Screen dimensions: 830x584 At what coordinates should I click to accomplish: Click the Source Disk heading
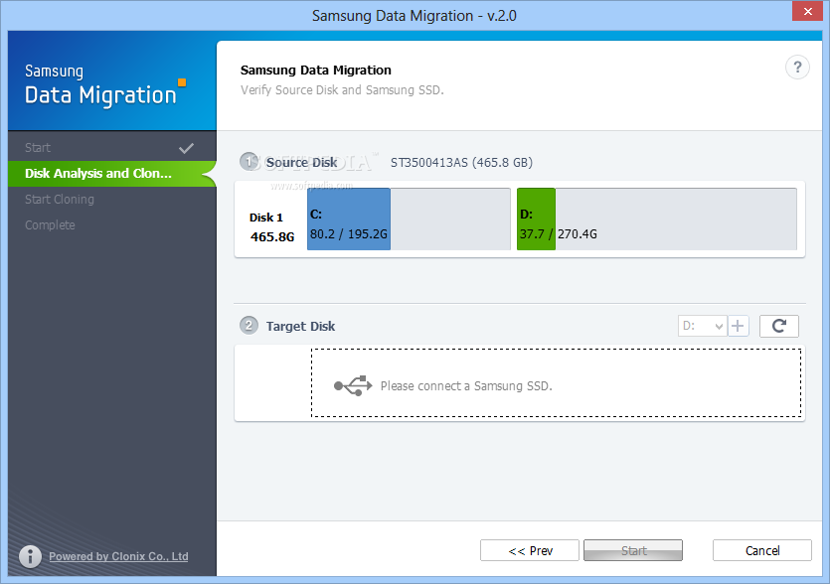click(301, 163)
